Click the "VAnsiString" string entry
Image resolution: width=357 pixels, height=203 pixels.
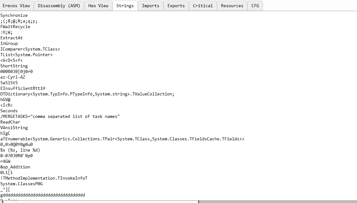click(14, 128)
